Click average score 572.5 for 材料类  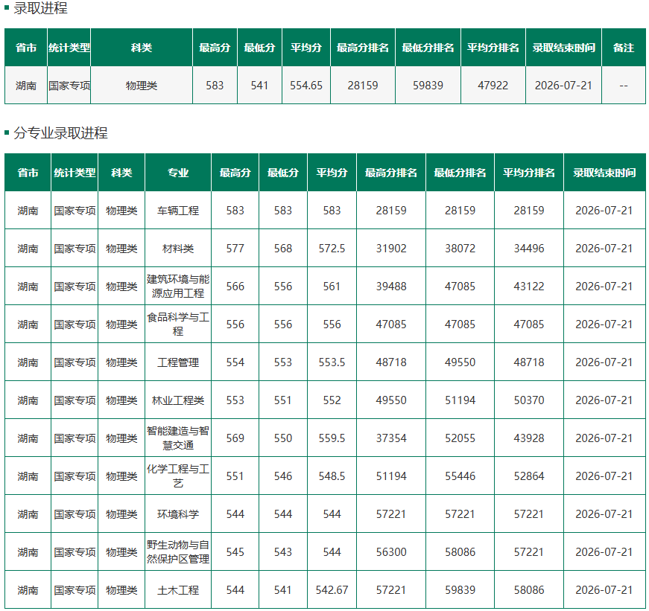pyautogui.click(x=332, y=249)
